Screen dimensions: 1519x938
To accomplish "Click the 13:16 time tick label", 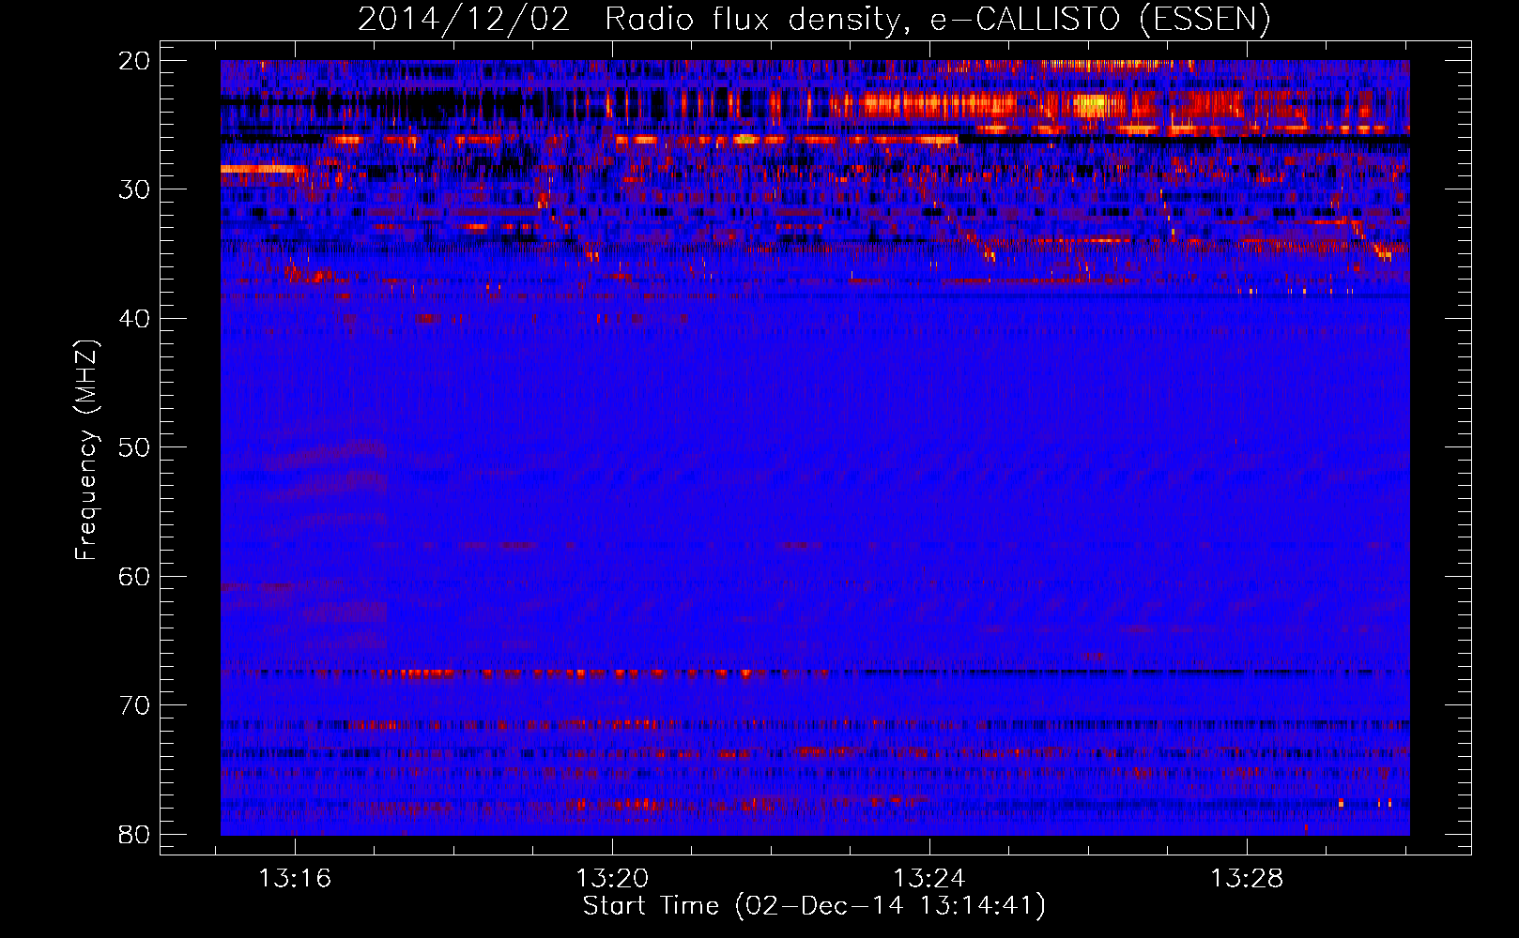I will click(x=296, y=879).
